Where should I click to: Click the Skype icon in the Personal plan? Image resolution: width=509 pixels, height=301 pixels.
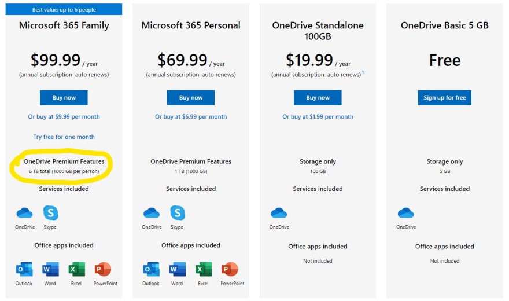pos(178,213)
